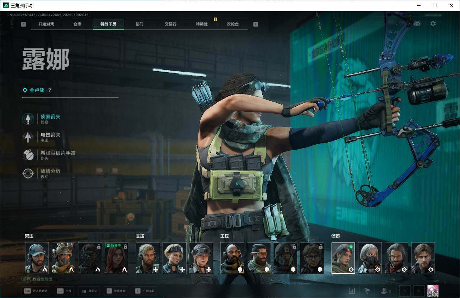Select the 敌情分析 passive skill icon
The height and width of the screenshot is (298, 460).
(28, 173)
